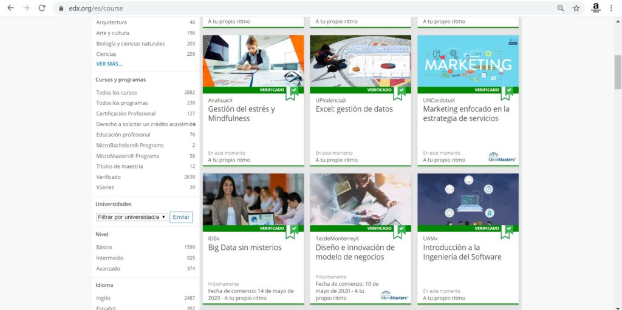Click the Enviar button
Viewport: 622px width, 310px height.
tap(181, 217)
